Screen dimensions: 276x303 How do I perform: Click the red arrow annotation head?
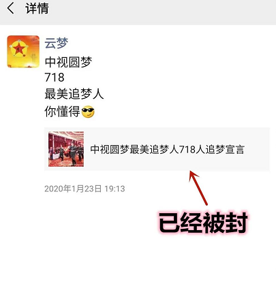[x=194, y=176]
